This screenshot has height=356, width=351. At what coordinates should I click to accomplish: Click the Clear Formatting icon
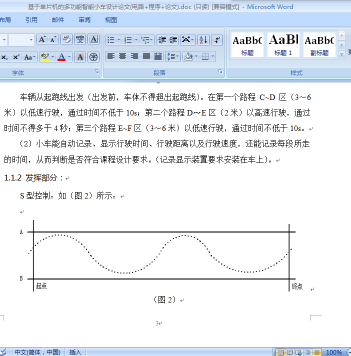pos(66,39)
